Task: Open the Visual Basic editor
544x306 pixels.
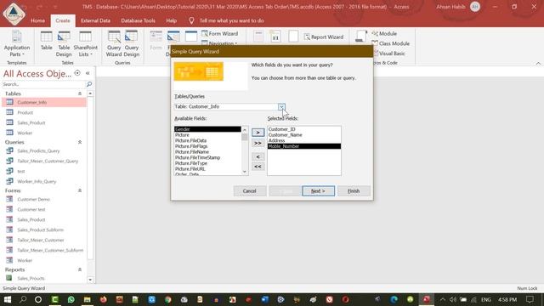Action: 389,54
